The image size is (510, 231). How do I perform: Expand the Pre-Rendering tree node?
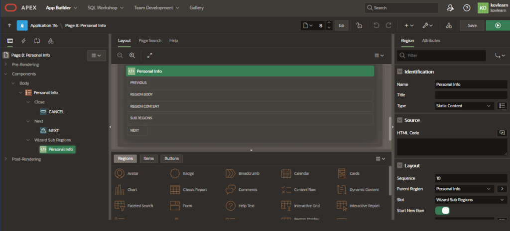tap(5, 65)
